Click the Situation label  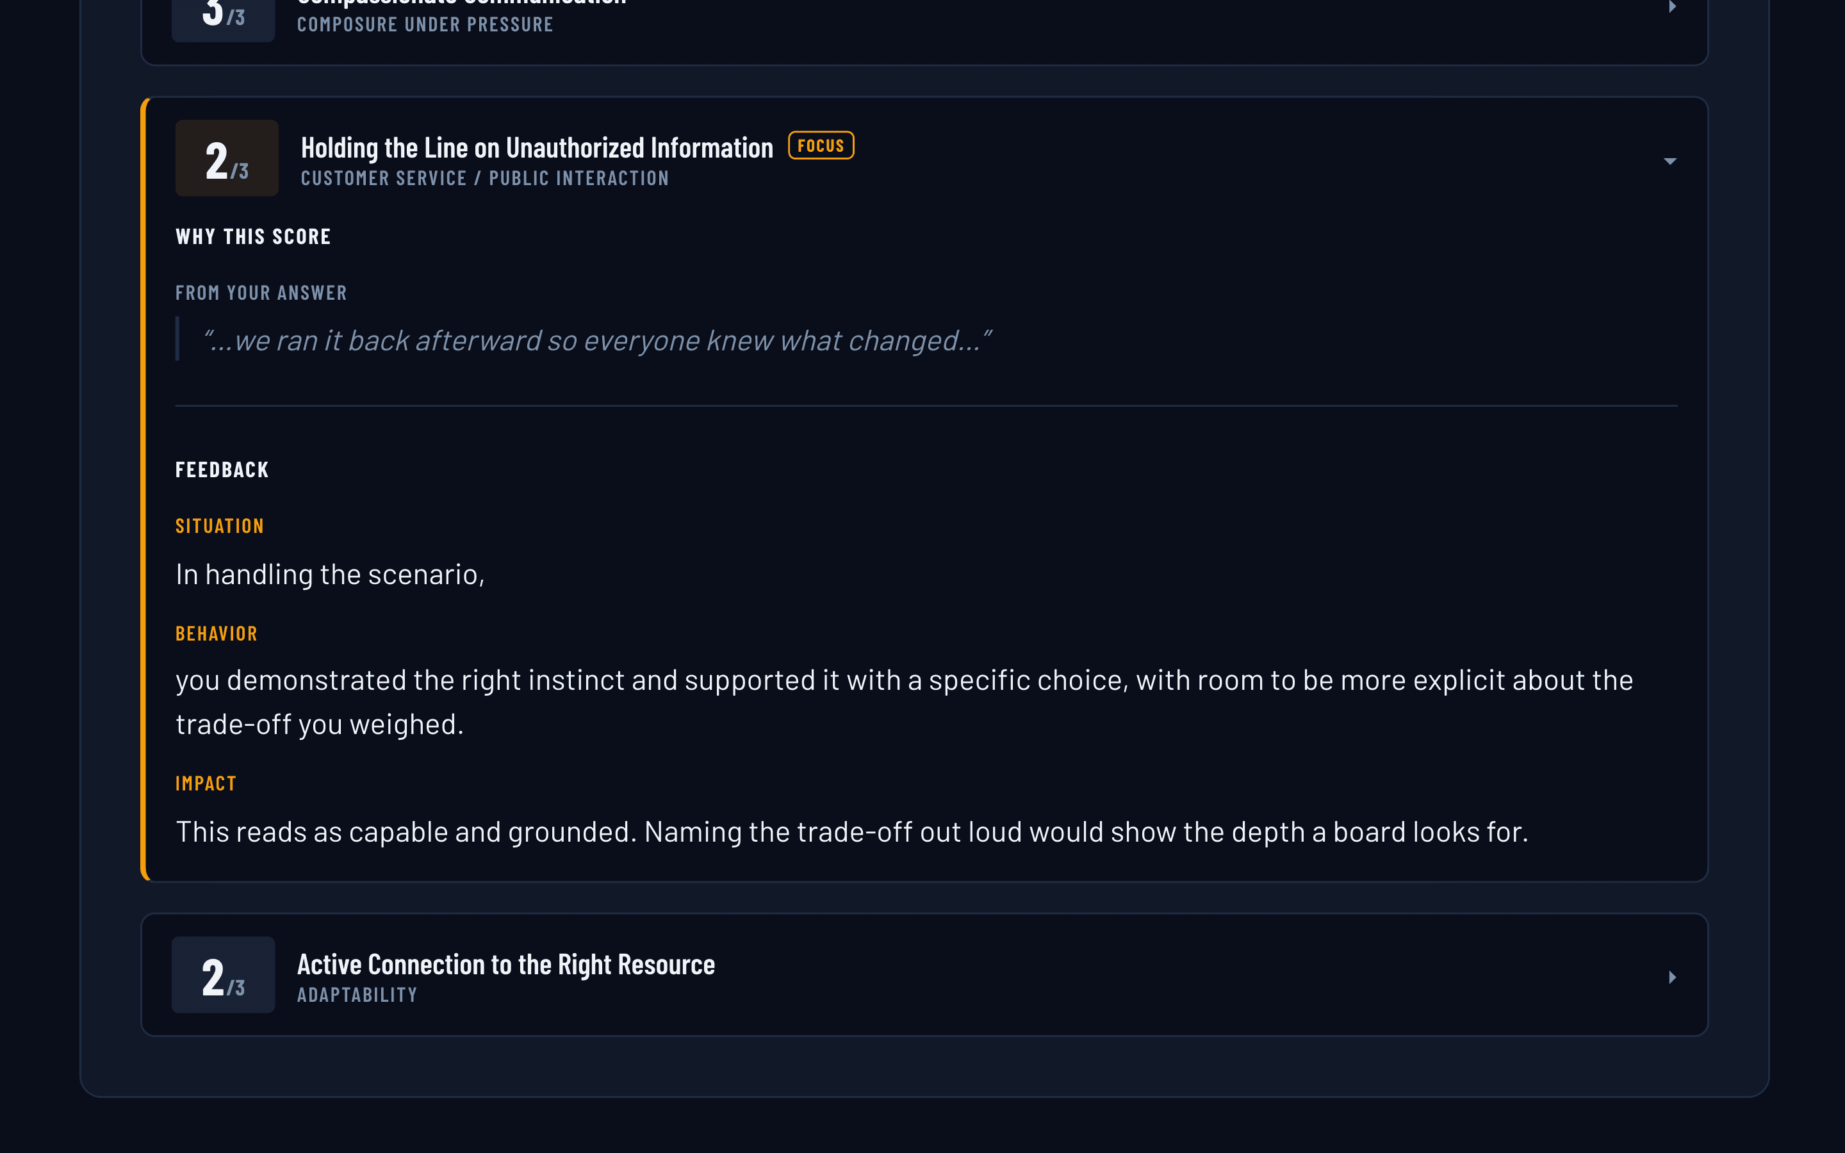coord(220,526)
